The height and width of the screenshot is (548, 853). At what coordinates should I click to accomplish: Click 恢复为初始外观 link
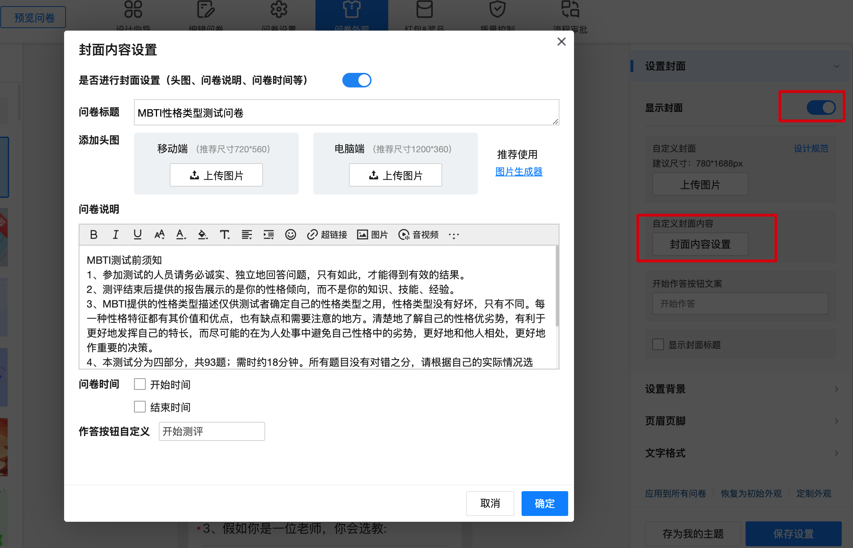pos(751,493)
